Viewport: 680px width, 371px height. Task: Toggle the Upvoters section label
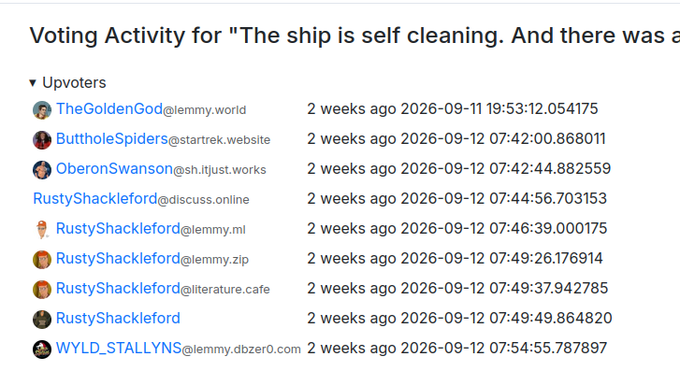(x=74, y=82)
